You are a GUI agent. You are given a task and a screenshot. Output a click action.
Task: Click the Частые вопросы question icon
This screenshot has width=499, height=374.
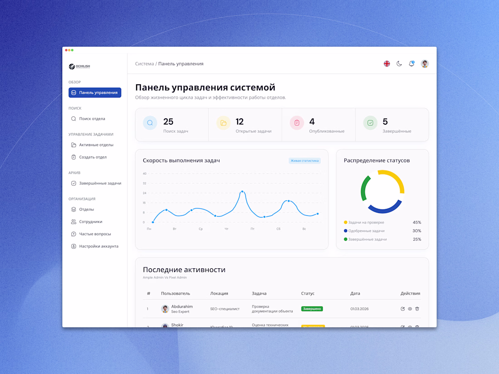[x=73, y=234]
